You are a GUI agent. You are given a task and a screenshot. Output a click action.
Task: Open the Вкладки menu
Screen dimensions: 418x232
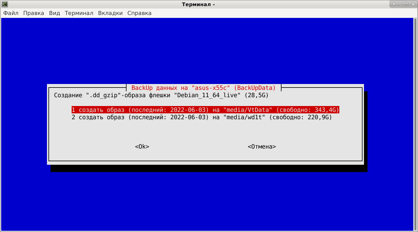click(110, 13)
